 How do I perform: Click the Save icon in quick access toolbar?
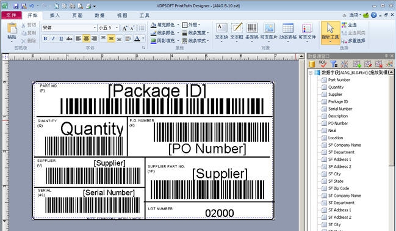point(16,5)
